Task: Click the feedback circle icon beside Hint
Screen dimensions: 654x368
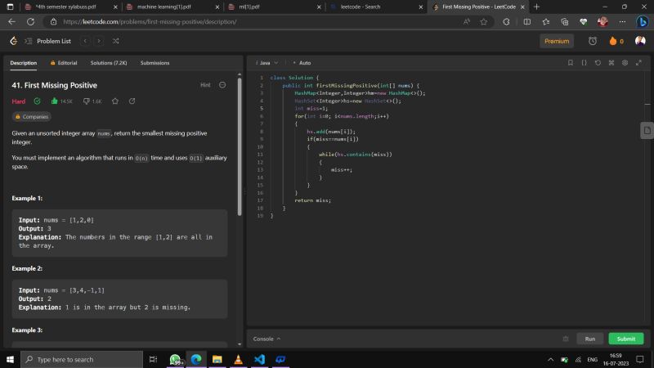Action: click(x=222, y=85)
